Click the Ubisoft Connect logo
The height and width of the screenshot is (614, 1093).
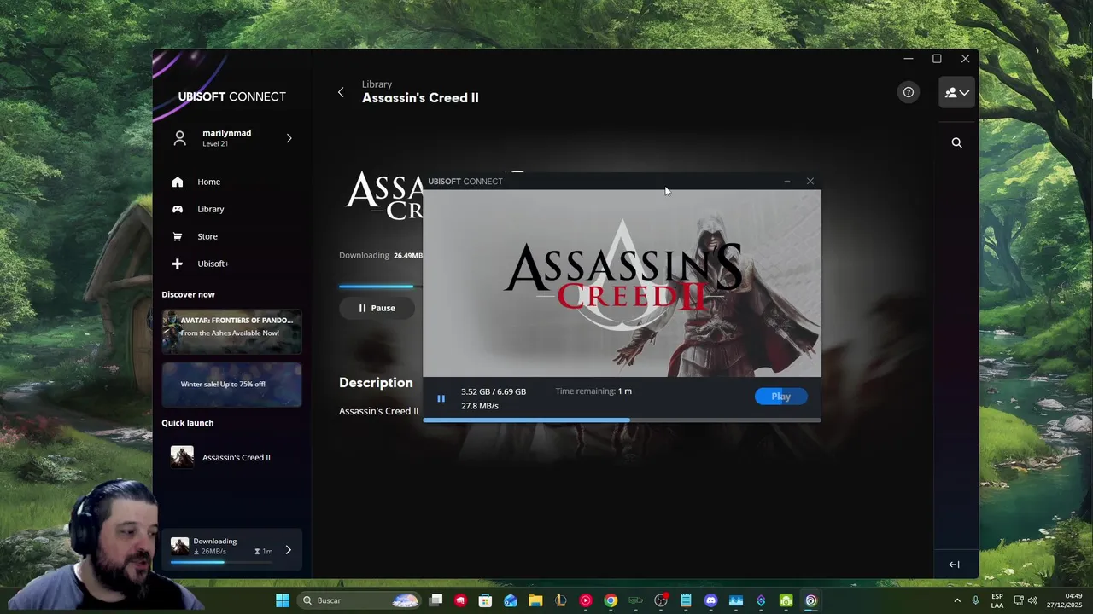231,96
